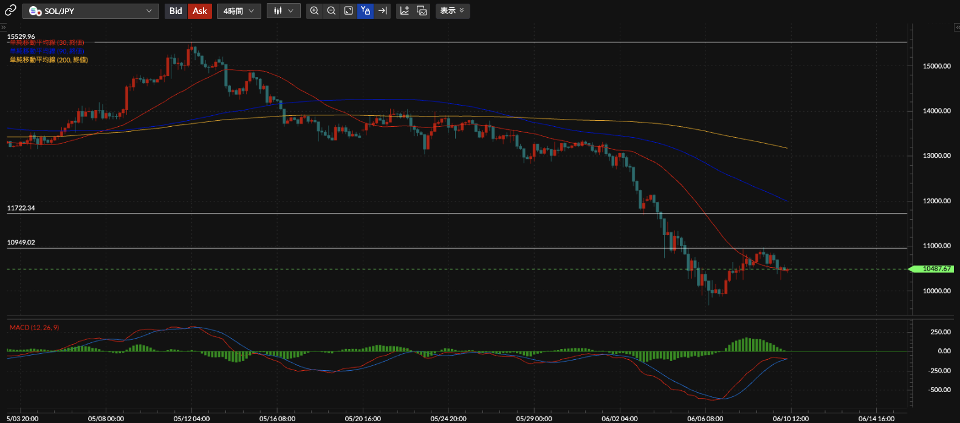Open the 表示 display menu
960x423 pixels.
pos(453,11)
